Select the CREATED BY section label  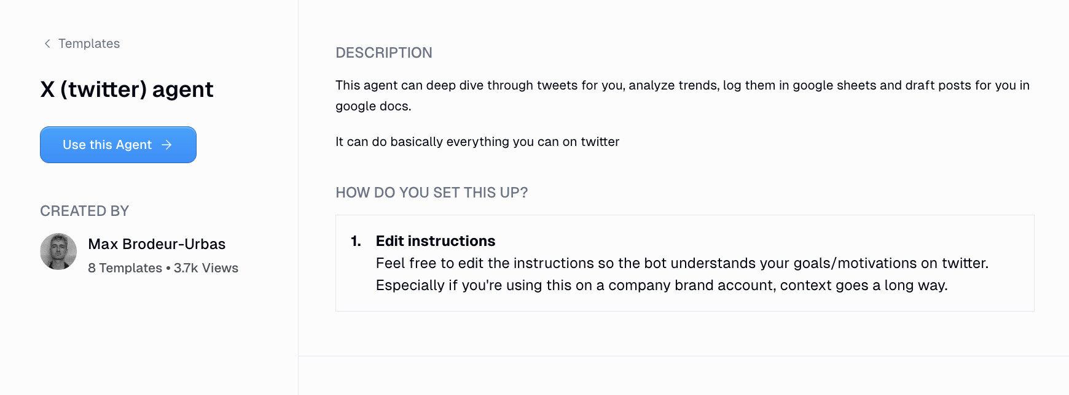pyautogui.click(x=84, y=210)
